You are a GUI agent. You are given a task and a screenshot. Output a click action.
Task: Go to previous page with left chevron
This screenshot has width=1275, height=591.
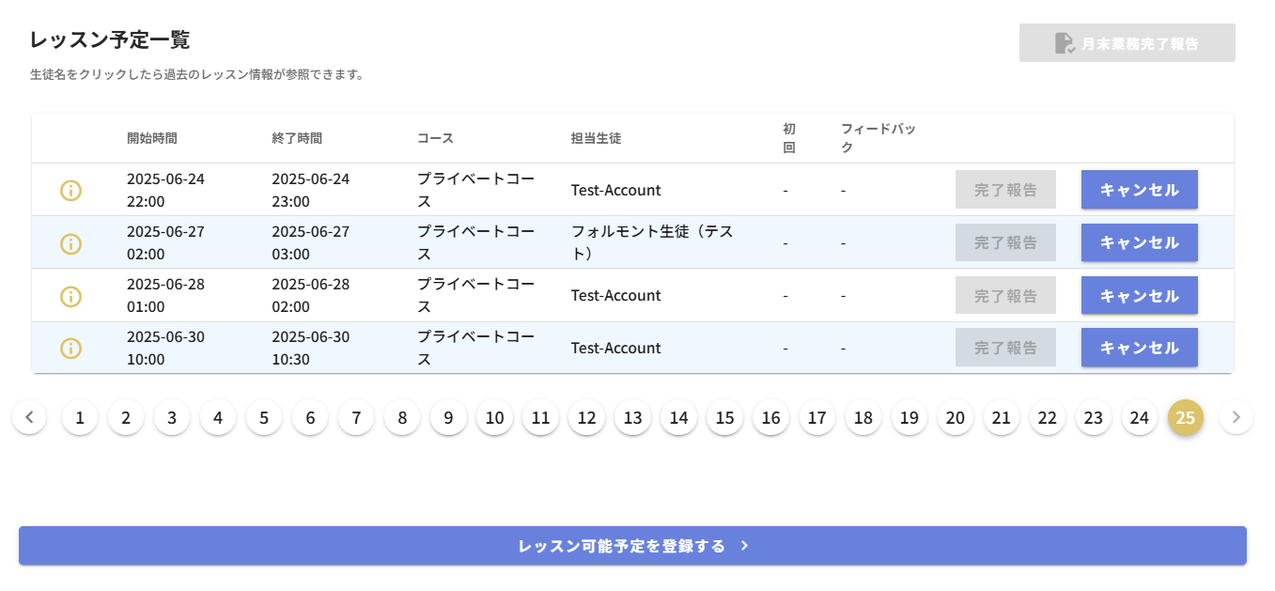[29, 417]
